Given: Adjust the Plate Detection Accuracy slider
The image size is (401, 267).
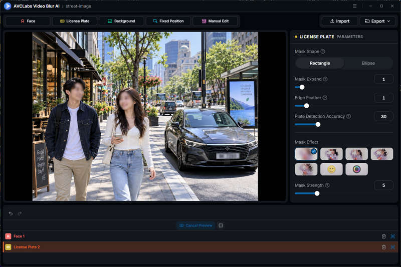Looking at the screenshot, I should tap(318, 124).
